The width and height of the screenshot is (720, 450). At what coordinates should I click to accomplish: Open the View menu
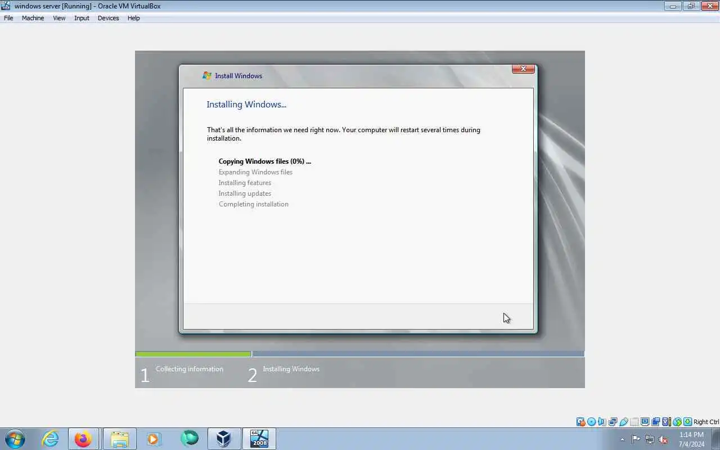(59, 18)
